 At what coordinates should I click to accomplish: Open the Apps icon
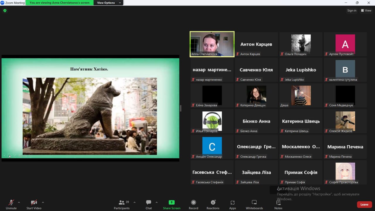pyautogui.click(x=233, y=203)
